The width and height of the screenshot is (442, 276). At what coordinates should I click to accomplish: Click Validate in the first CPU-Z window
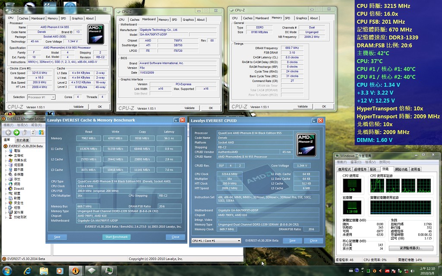pyautogui.click(x=79, y=107)
